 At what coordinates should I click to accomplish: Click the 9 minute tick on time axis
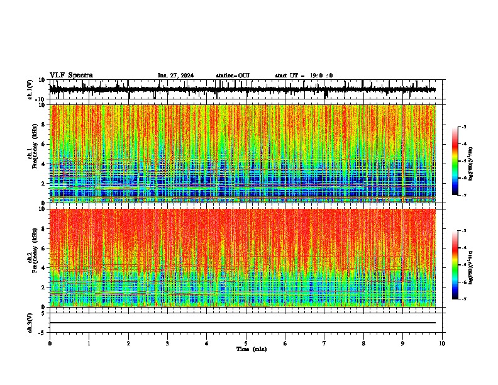(402, 343)
